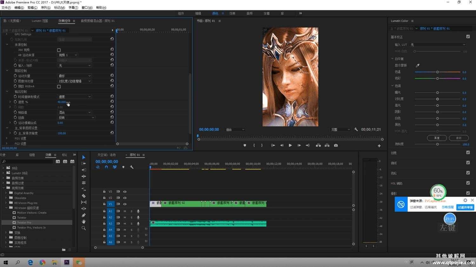Click Add Marker in timeline header
This screenshot has height=267, width=476.
tap(123, 167)
